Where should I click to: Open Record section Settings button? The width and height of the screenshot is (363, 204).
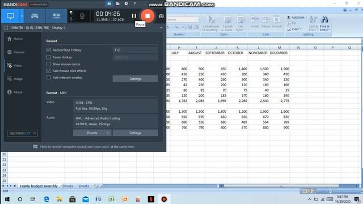pyautogui.click(x=135, y=79)
